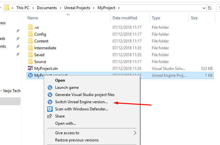Click the folder icon in the address bar
The image size is (220, 145).
(7, 8)
